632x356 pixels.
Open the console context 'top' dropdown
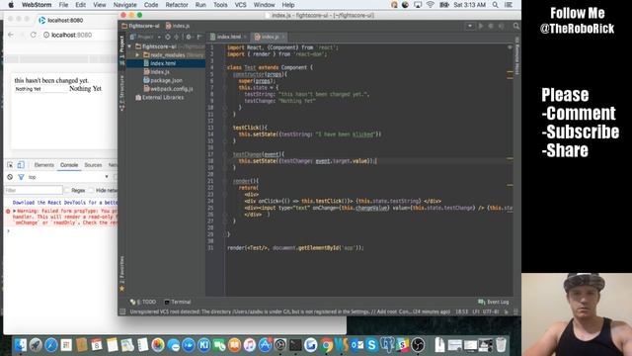pyautogui.click(x=68, y=177)
